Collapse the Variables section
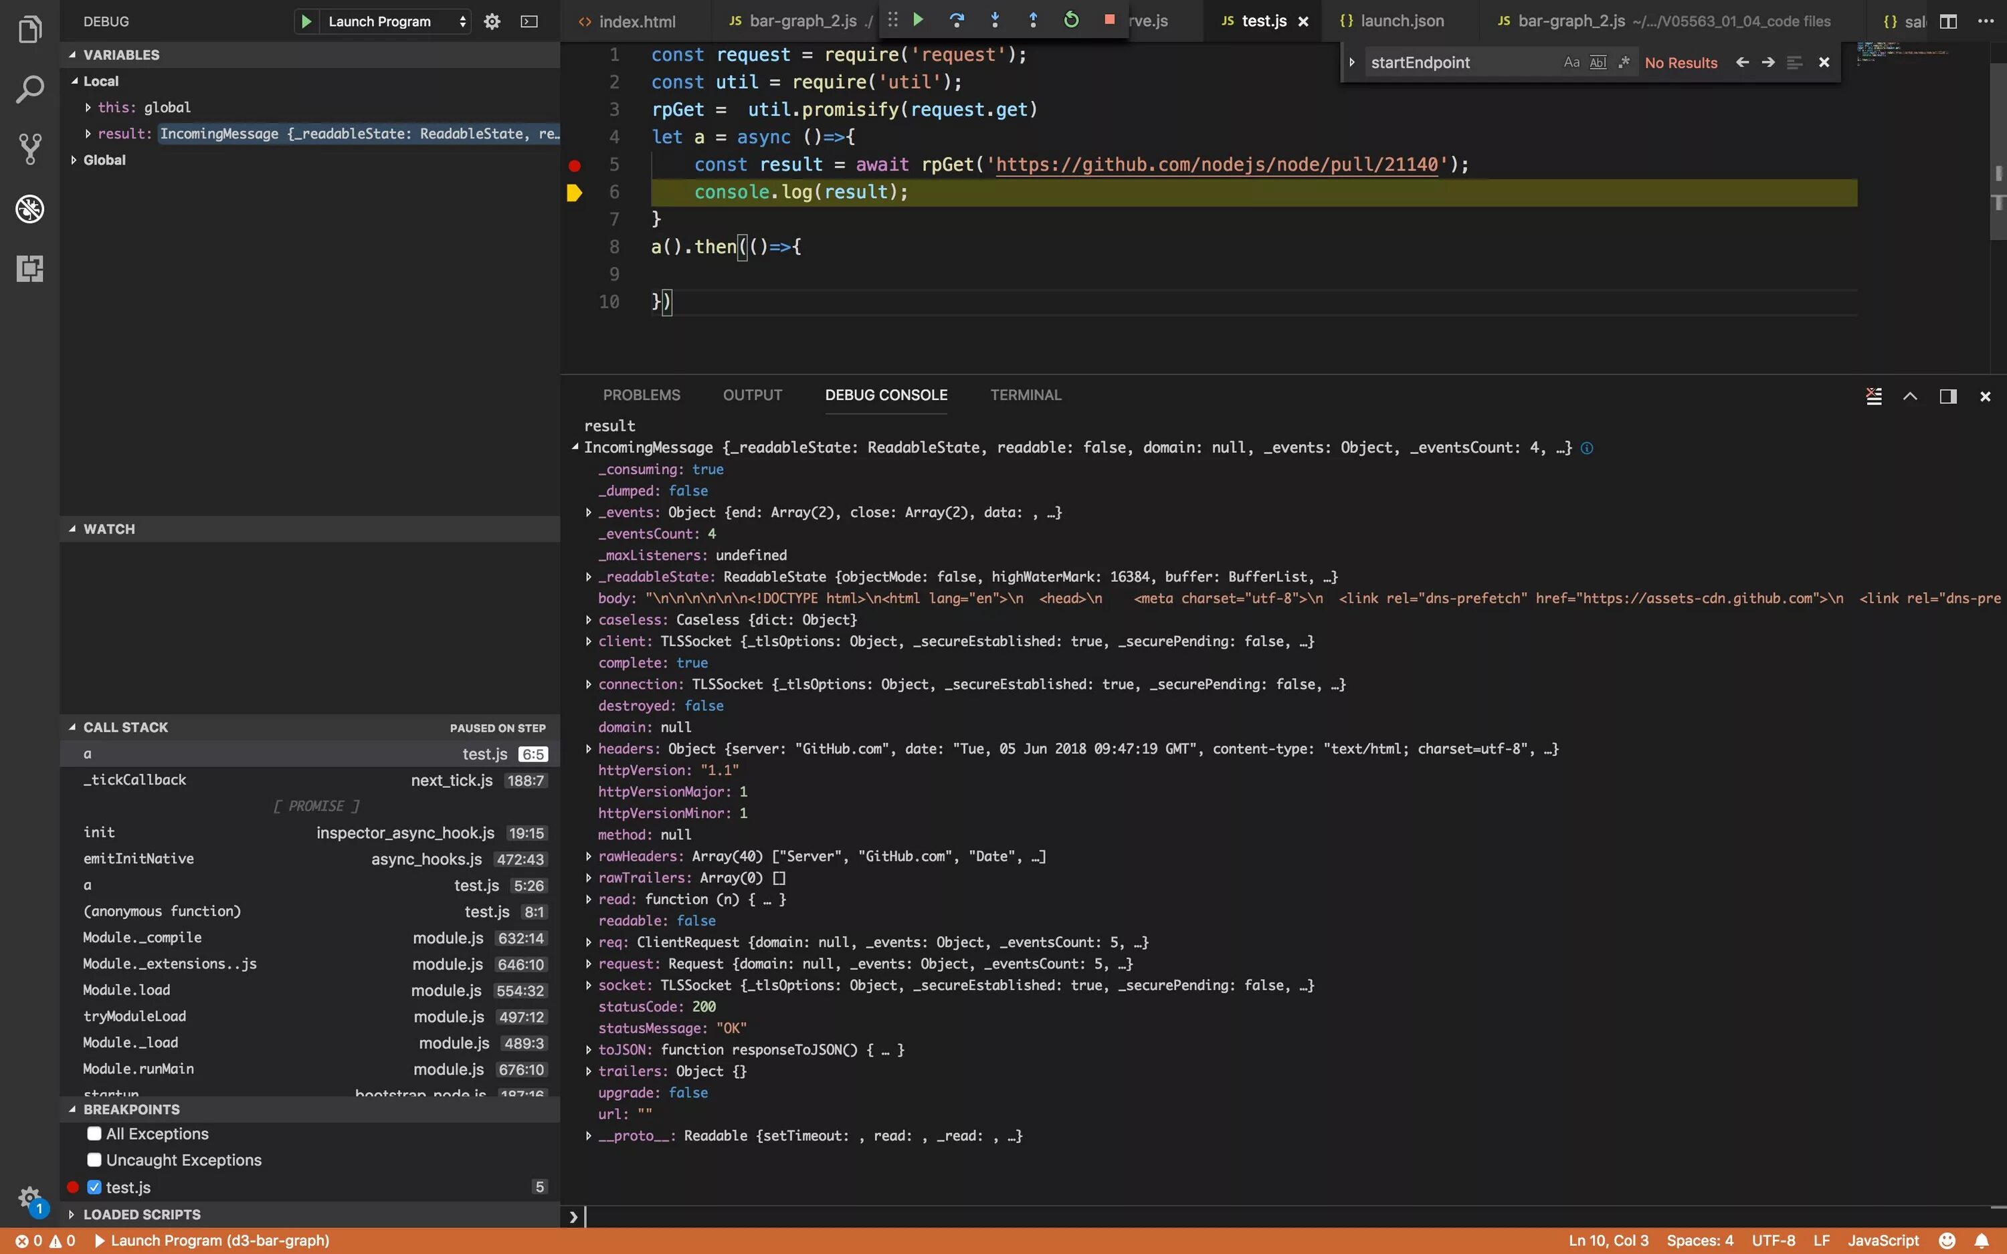The width and height of the screenshot is (2007, 1254). [310, 55]
